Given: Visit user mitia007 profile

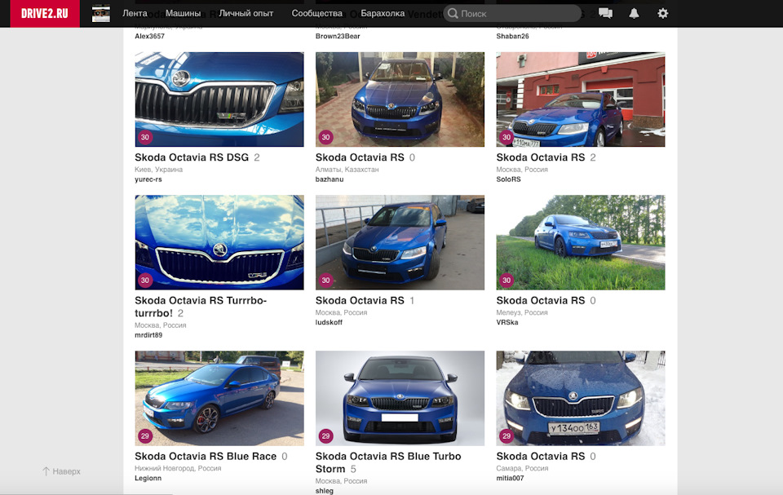Looking at the screenshot, I should (510, 479).
